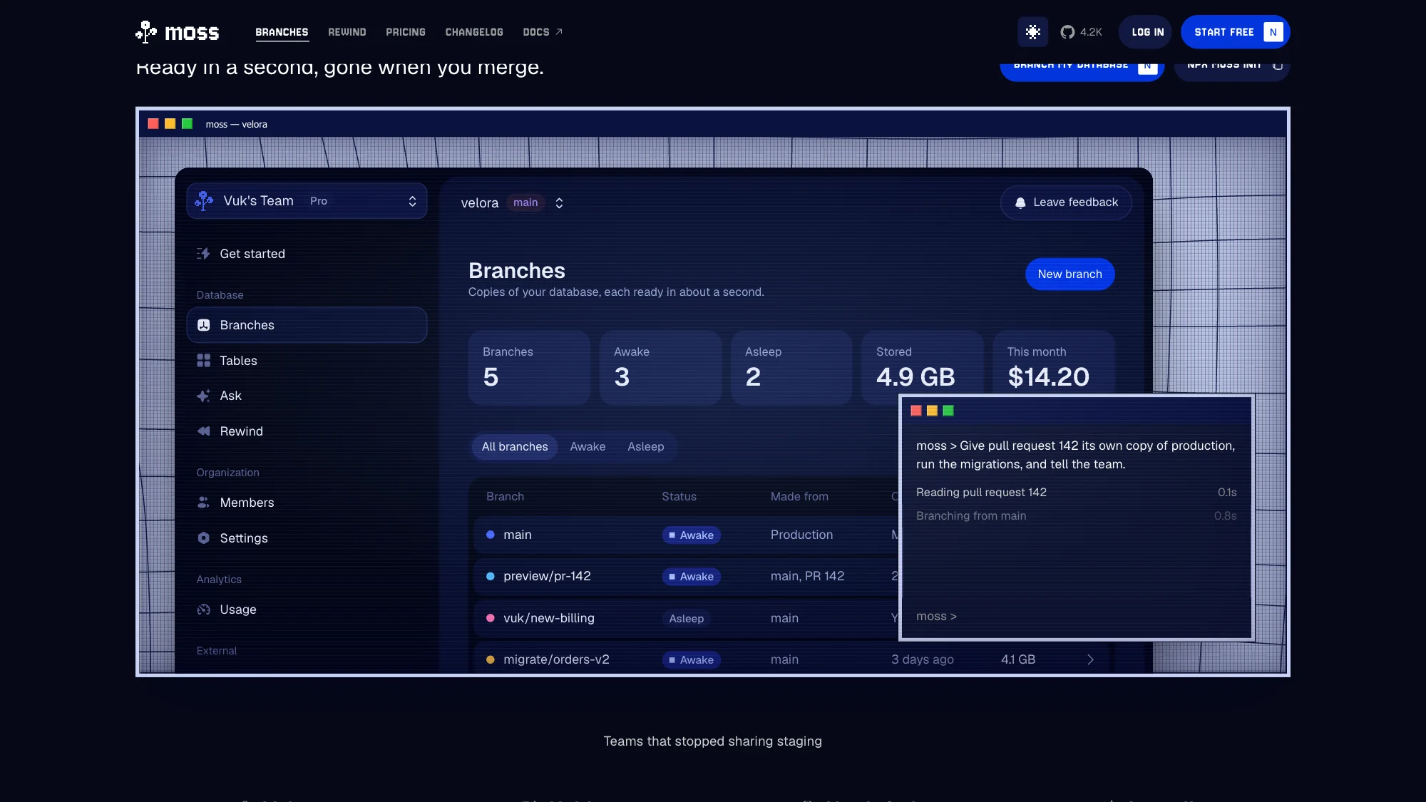
Task: Expand the Vuk's Team switcher
Action: coord(307,201)
